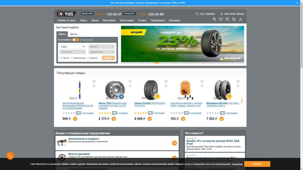Add the 103 ₽ caps to cart
303x170 pixels.
click(183, 119)
